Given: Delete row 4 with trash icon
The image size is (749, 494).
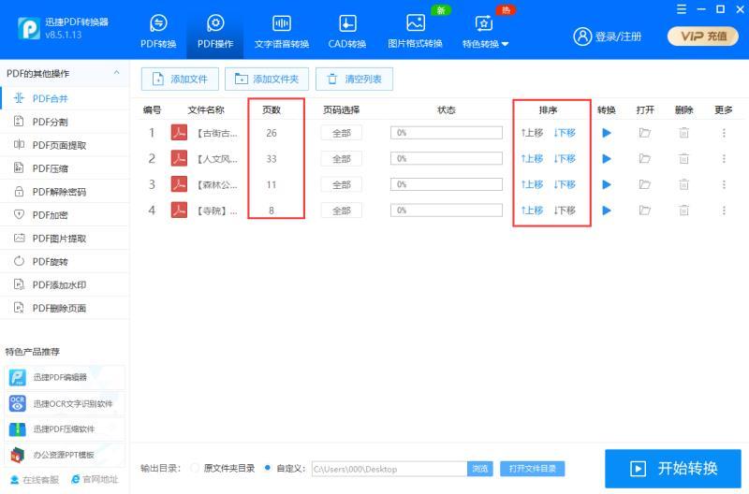Looking at the screenshot, I should 684,210.
